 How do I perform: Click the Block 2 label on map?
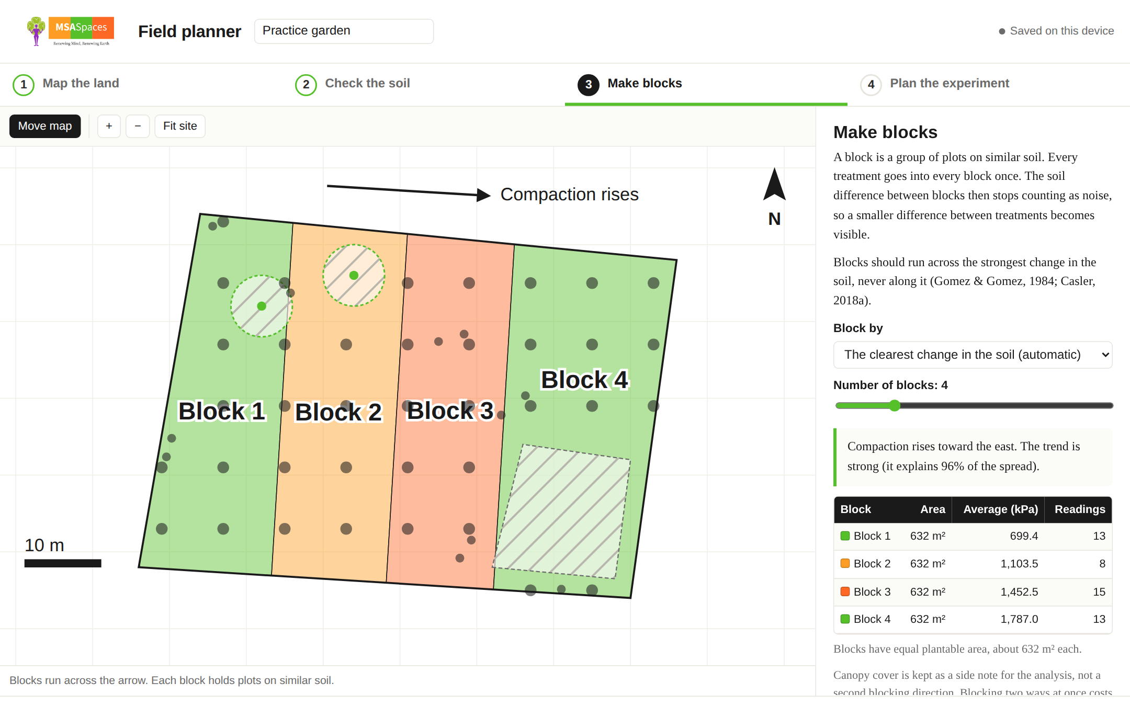pyautogui.click(x=338, y=412)
